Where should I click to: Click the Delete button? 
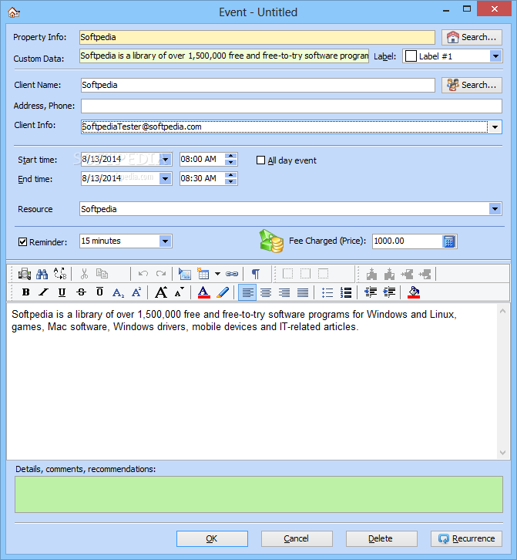381,538
